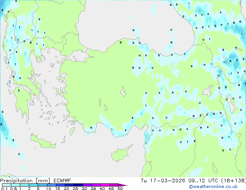This screenshot has height=190, width=246.
Task: Click the legend swatch between 2 and 5
Action: point(33,185)
